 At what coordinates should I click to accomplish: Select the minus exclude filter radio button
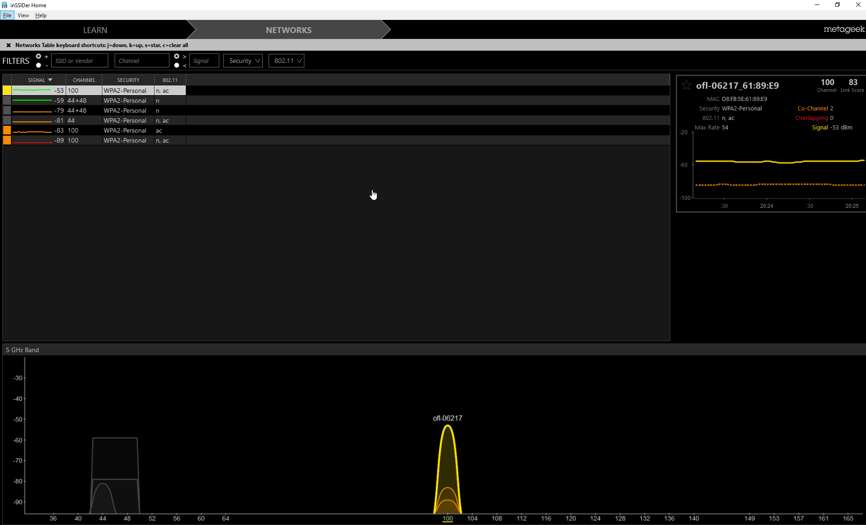click(x=38, y=65)
